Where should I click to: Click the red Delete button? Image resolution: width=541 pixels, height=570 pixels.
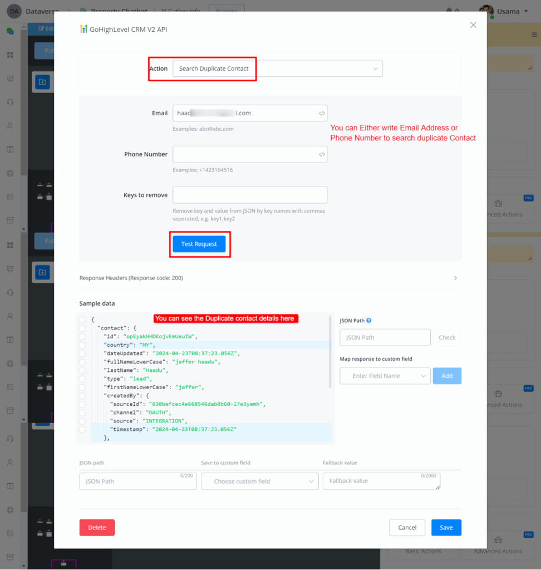click(97, 528)
